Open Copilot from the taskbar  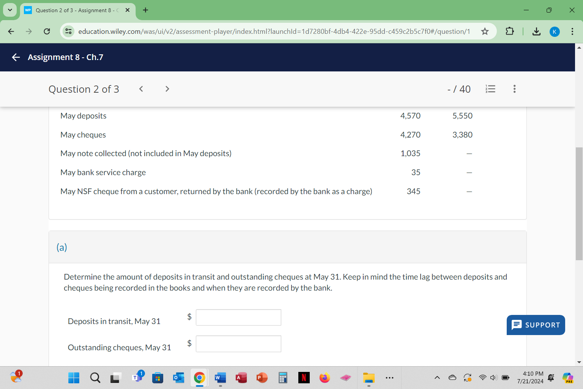[x=568, y=378]
